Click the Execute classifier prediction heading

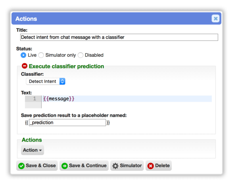tap(66, 66)
